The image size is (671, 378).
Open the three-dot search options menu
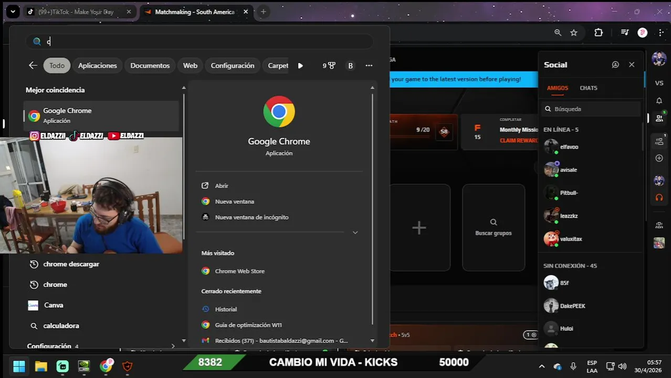(369, 66)
